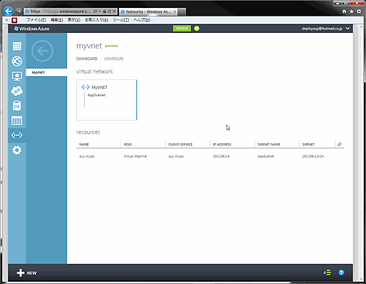Close the toolbar with small X

pyautogui.click(x=7, y=20)
